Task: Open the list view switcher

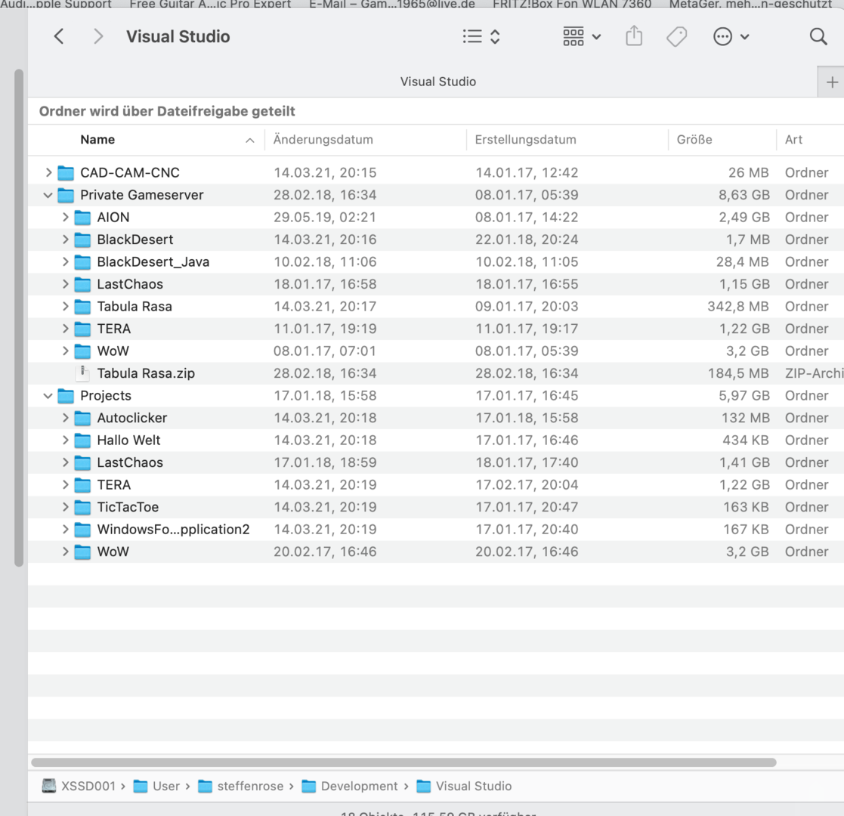Action: click(481, 37)
